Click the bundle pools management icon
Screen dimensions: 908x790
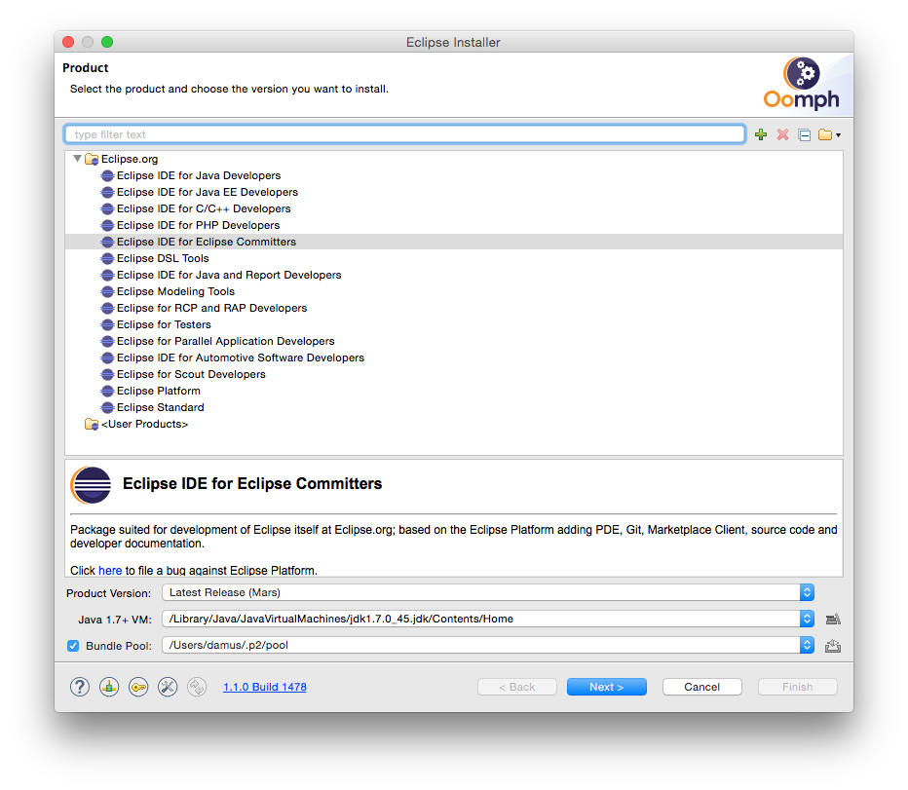pyautogui.click(x=109, y=687)
